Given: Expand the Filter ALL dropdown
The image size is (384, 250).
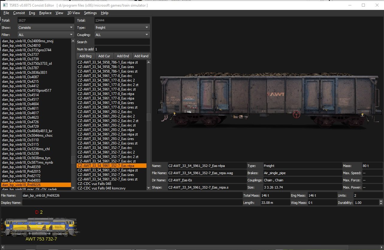Looking at the screenshot, I should [46, 35].
